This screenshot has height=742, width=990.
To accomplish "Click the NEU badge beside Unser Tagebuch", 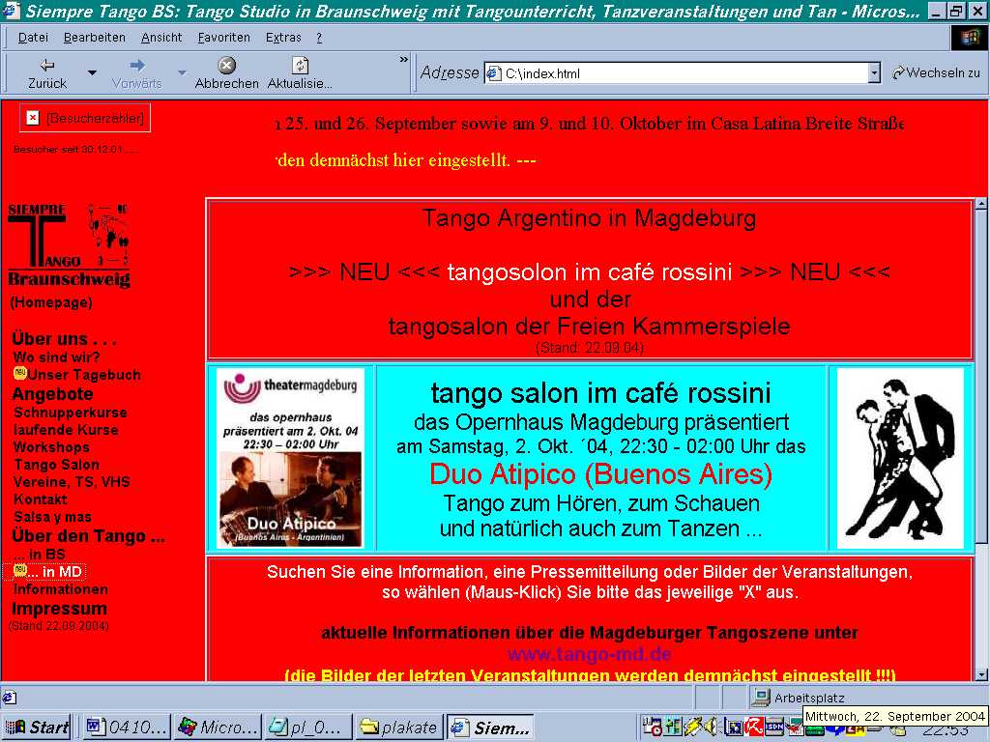I will tap(19, 374).
